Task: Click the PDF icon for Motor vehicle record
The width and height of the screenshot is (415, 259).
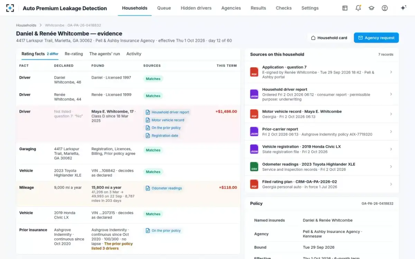Action: [x=254, y=114]
